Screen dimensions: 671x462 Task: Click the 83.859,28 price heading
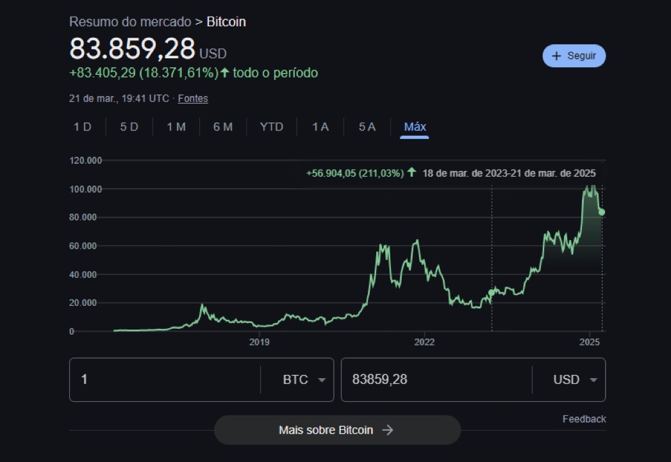[132, 48]
